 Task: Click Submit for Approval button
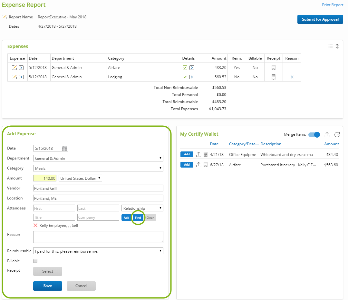[320, 19]
